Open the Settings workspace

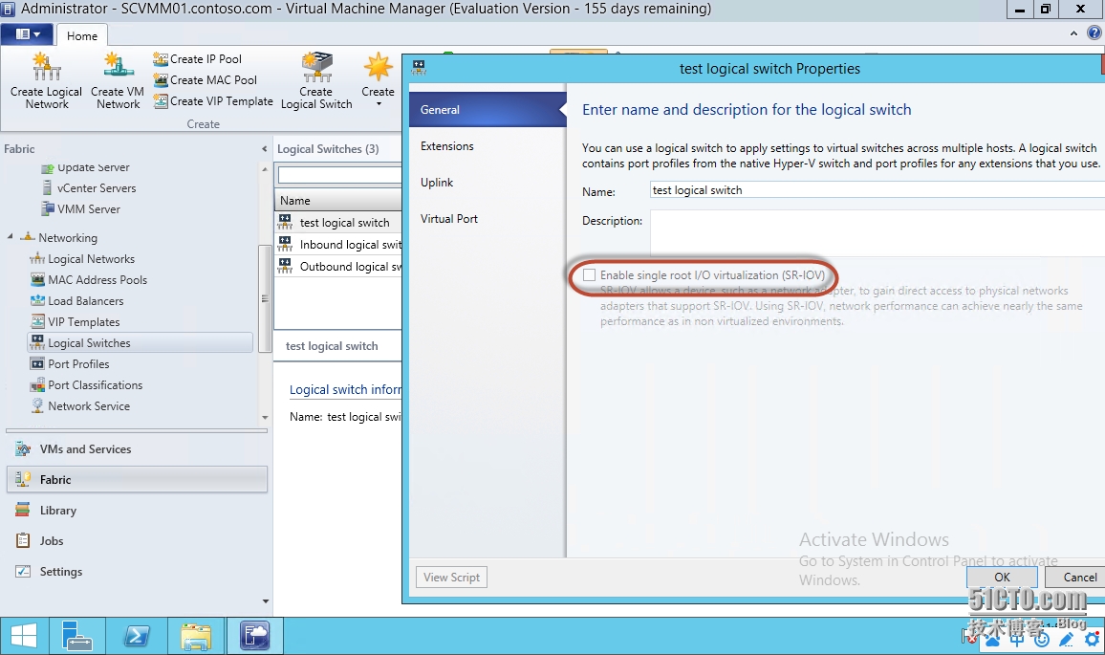[137, 572]
